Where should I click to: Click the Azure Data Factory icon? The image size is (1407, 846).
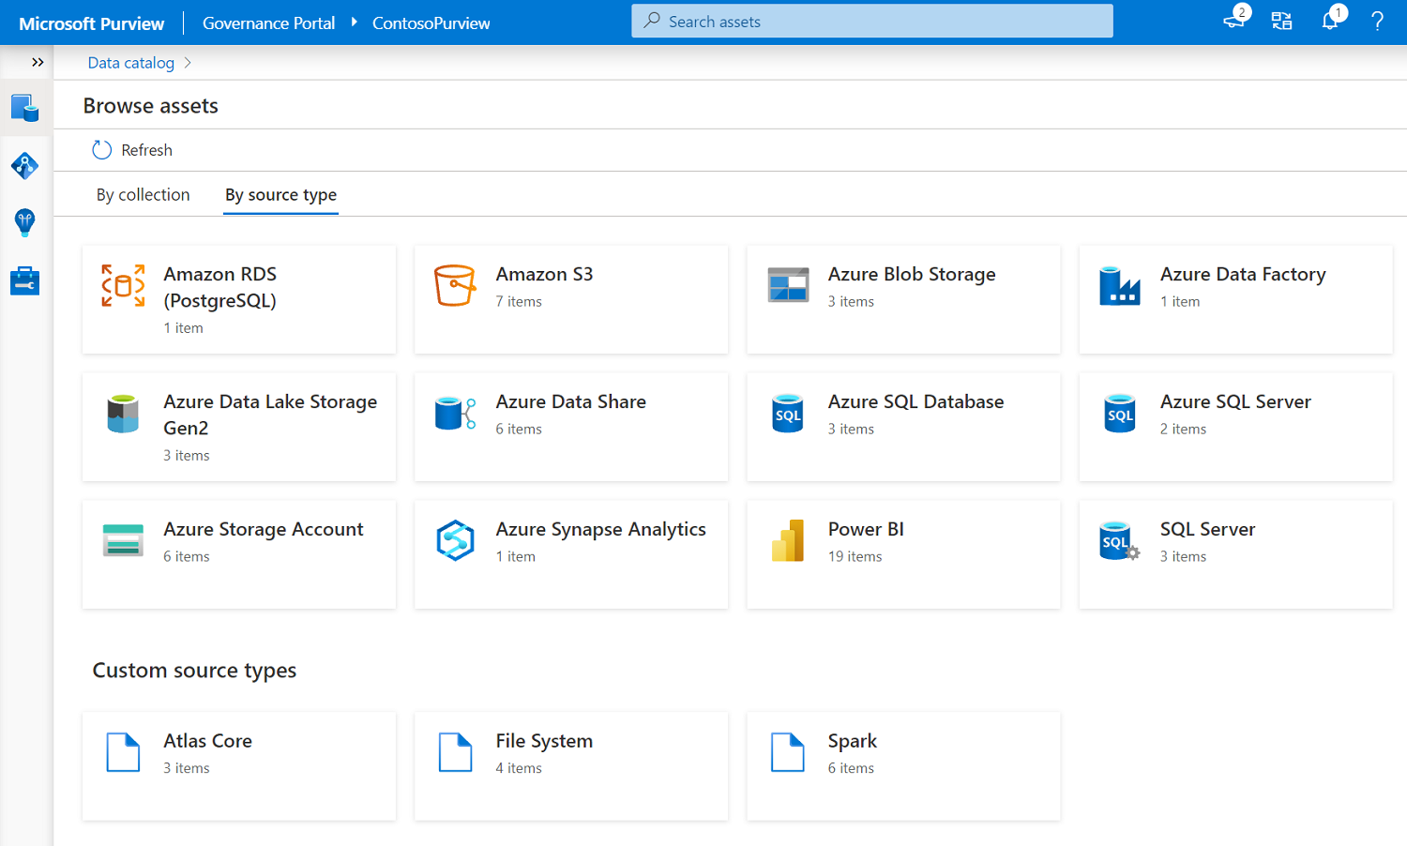click(x=1119, y=286)
